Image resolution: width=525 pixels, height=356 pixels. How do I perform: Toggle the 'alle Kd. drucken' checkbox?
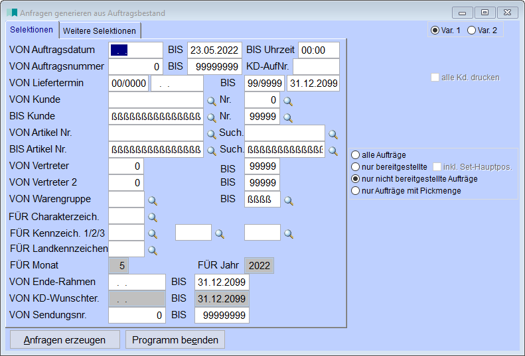[435, 78]
